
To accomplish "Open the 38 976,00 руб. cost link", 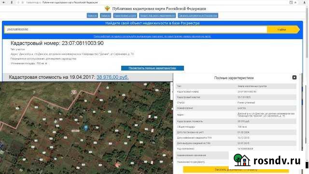I will coord(112,77).
